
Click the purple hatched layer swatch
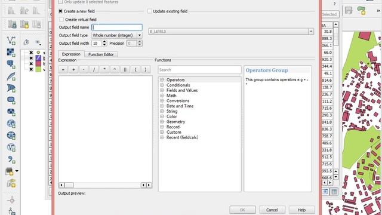tap(38, 58)
